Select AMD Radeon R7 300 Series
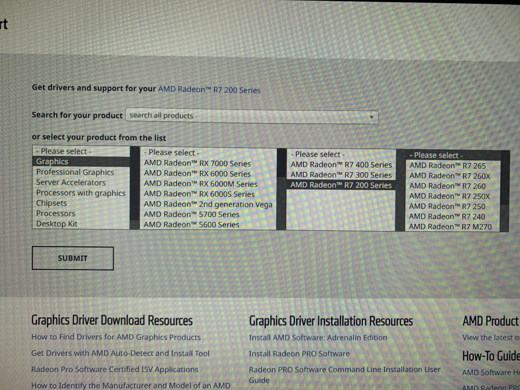Image resolution: width=520 pixels, height=390 pixels. click(341, 175)
